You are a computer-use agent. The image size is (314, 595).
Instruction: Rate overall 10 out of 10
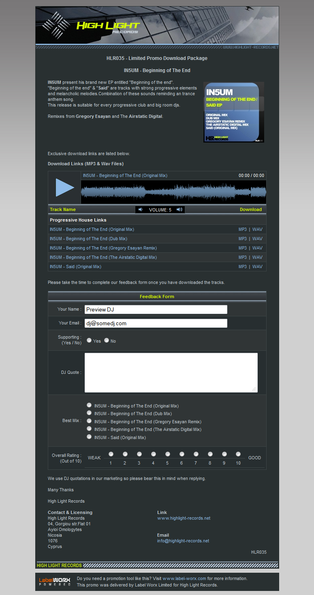tap(238, 454)
